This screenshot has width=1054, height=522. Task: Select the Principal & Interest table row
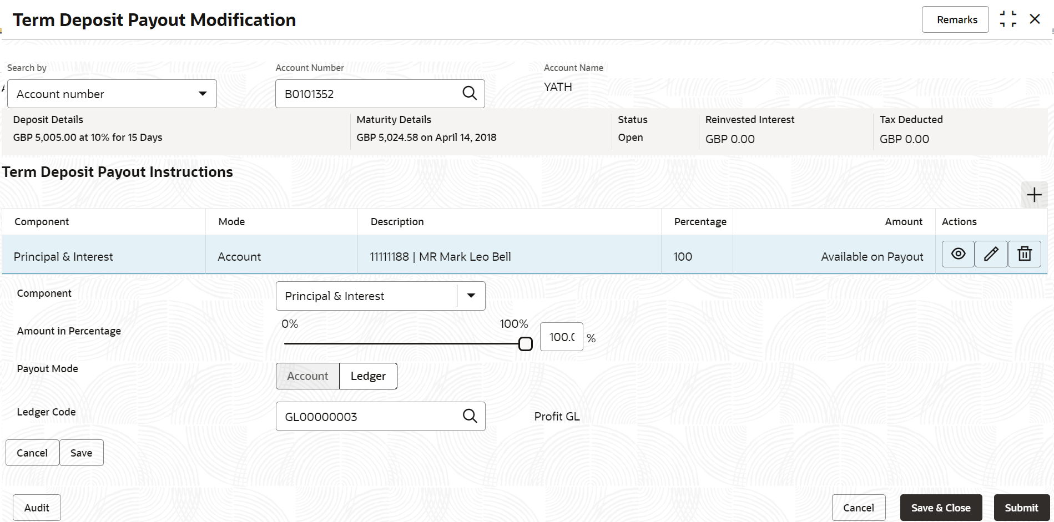coord(524,255)
